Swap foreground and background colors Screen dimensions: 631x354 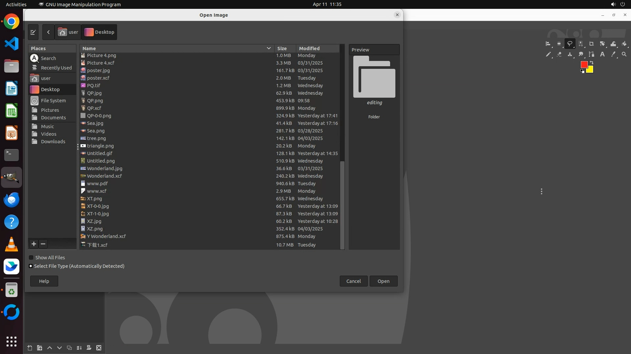(592, 63)
